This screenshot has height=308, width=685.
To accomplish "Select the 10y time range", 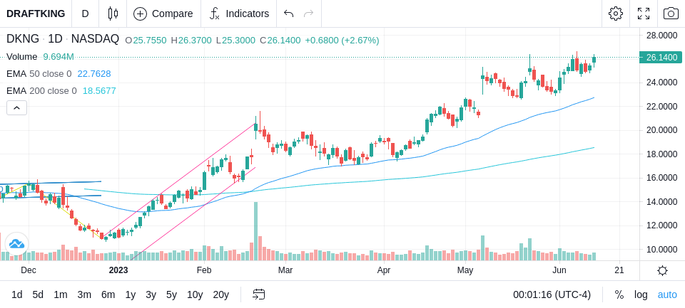I will click(x=195, y=294).
